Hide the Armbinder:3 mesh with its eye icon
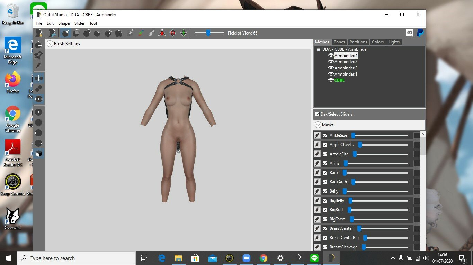This screenshot has width=473, height=265. tap(331, 62)
